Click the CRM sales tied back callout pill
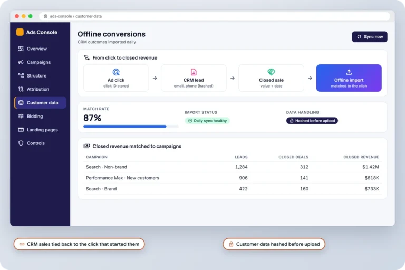 (79, 244)
